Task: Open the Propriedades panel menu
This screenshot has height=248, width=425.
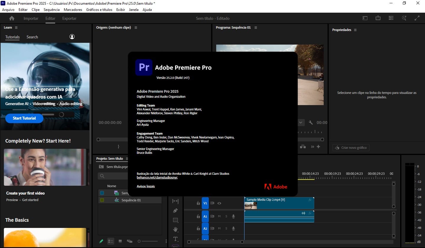Action: pos(355,30)
